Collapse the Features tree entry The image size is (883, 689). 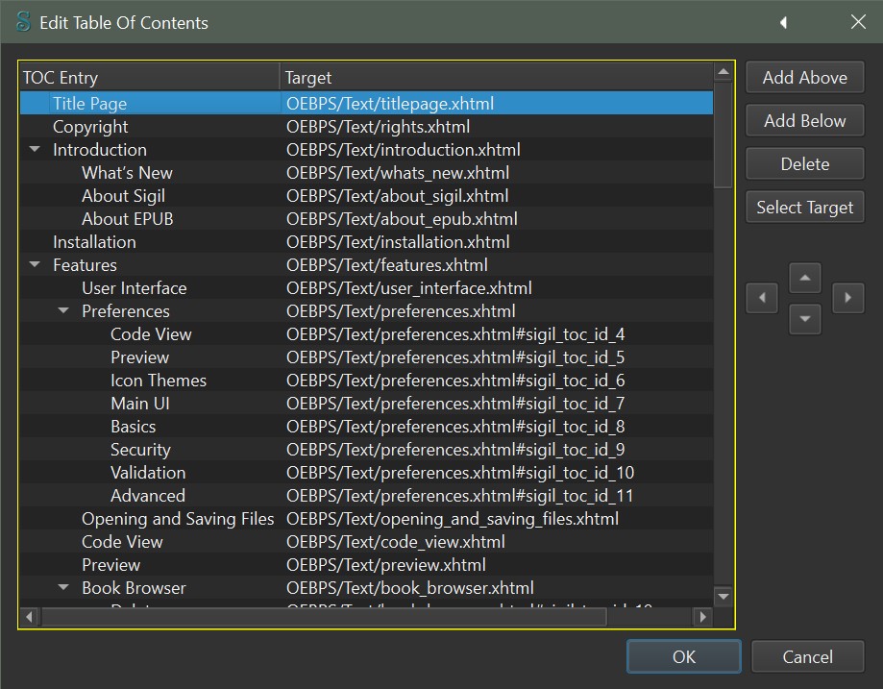(36, 265)
